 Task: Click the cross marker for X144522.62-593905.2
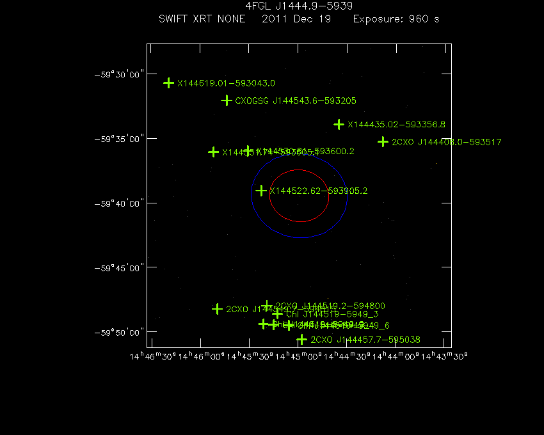point(261,191)
